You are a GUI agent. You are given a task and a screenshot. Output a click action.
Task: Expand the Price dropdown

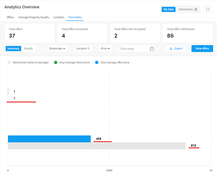pyautogui.click(x=105, y=48)
